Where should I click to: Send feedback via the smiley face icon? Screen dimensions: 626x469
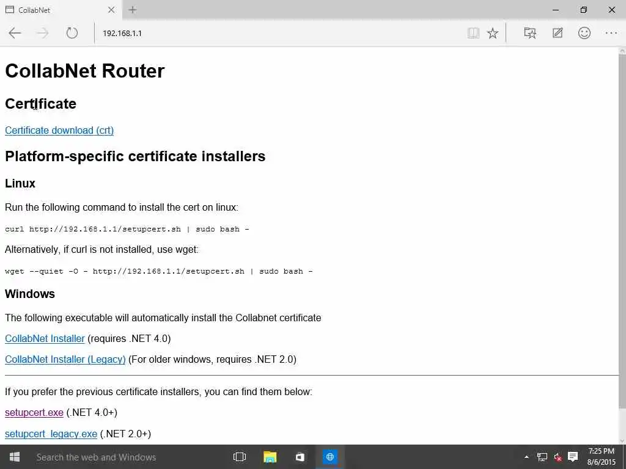[x=584, y=33]
